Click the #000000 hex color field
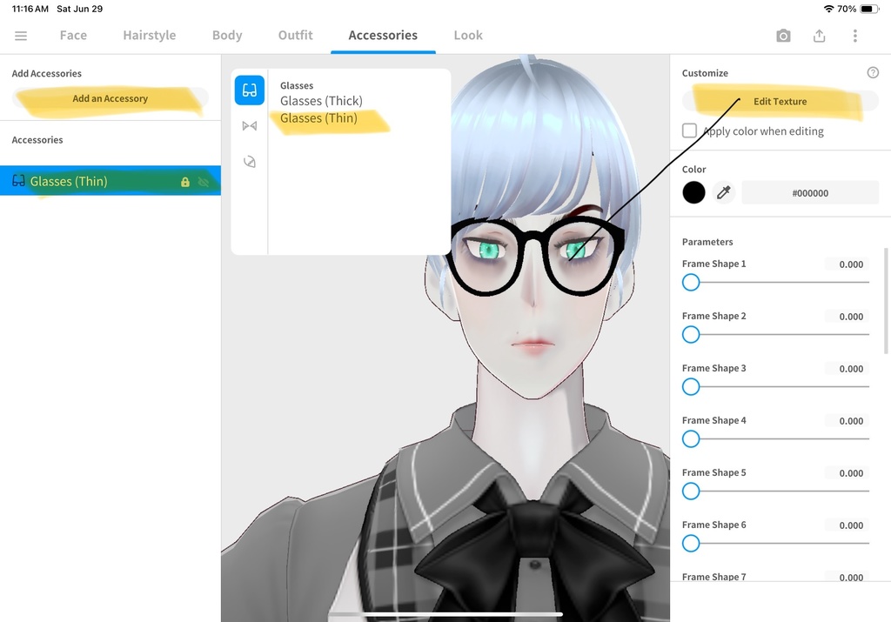Image resolution: width=891 pixels, height=622 pixels. pyautogui.click(x=810, y=192)
